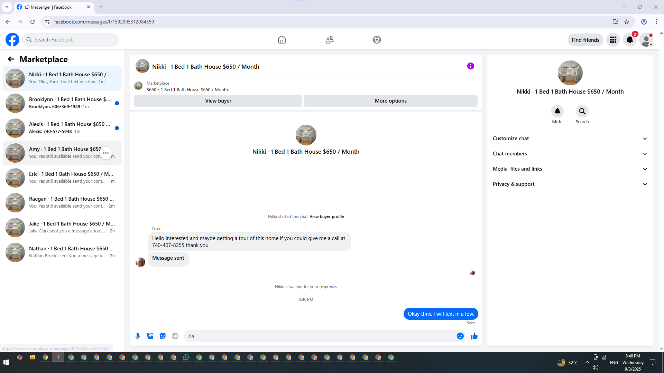The height and width of the screenshot is (373, 664).
Task: Open the emoji picker in message box
Action: [460, 336]
